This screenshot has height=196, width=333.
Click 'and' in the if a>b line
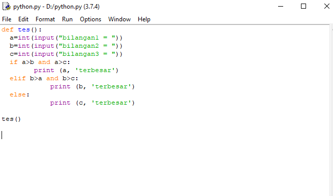44,62
